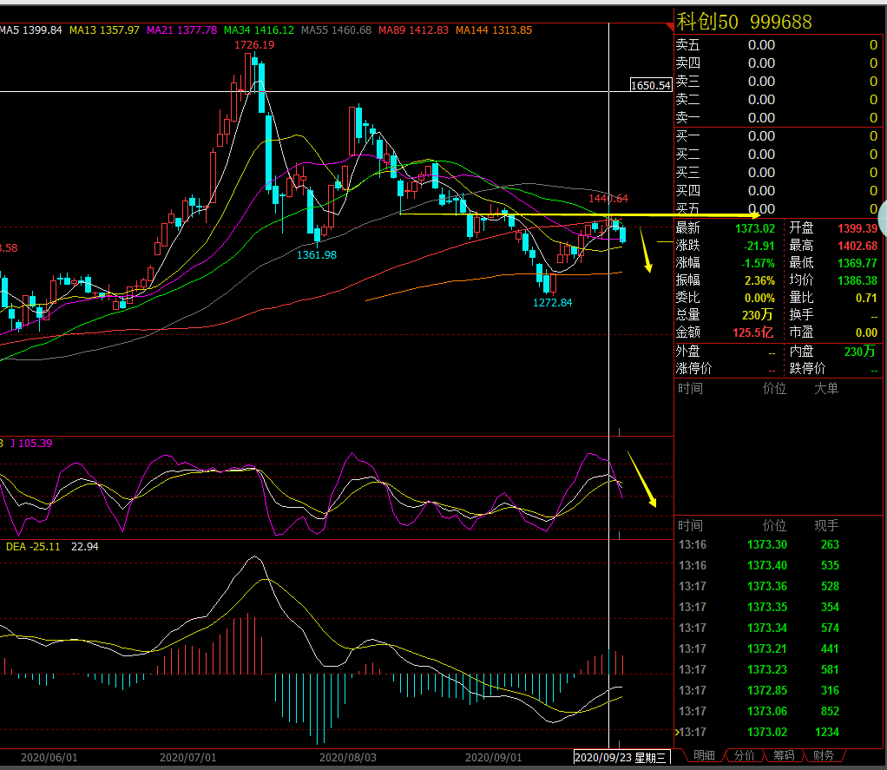Select the MA55 1460.68 indicator label
887x770 pixels.
pos(336,30)
